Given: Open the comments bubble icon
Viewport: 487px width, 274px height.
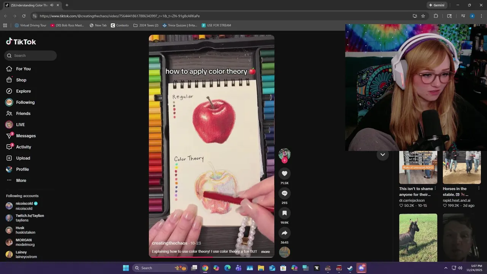Looking at the screenshot, I should (284, 193).
